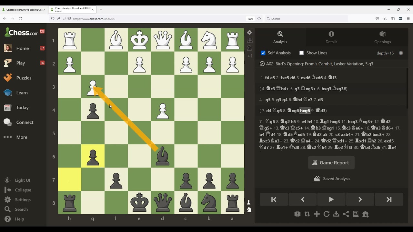This screenshot has width=413, height=232.
Task: Click the Game Report button
Action: tap(331, 163)
